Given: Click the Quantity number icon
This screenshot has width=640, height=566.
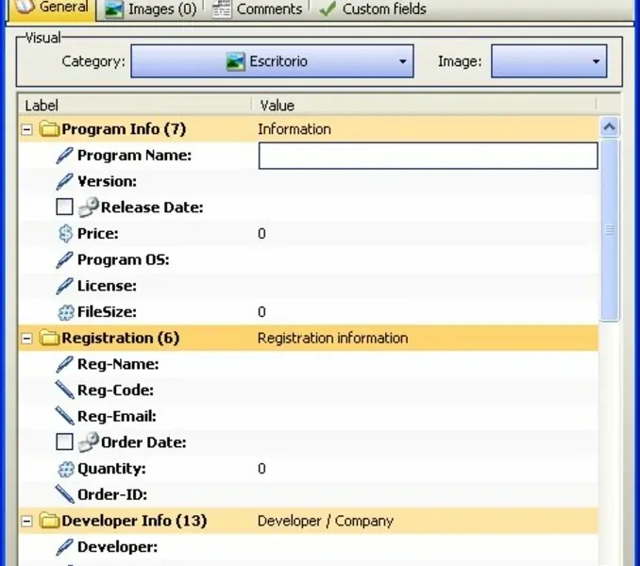Looking at the screenshot, I should 66,469.
